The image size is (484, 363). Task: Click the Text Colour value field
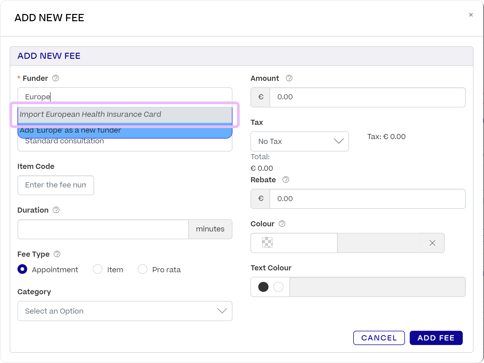(377, 287)
